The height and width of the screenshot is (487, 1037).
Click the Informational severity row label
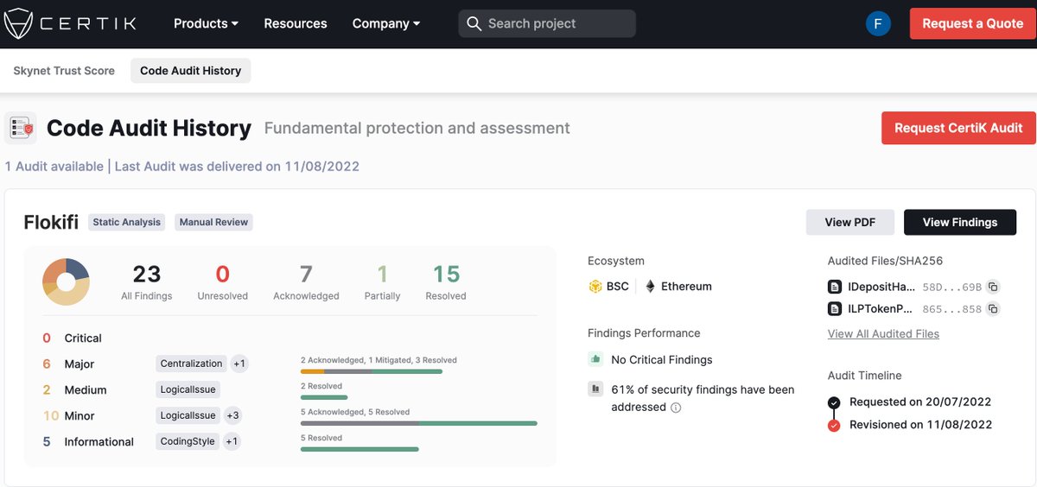pos(99,441)
